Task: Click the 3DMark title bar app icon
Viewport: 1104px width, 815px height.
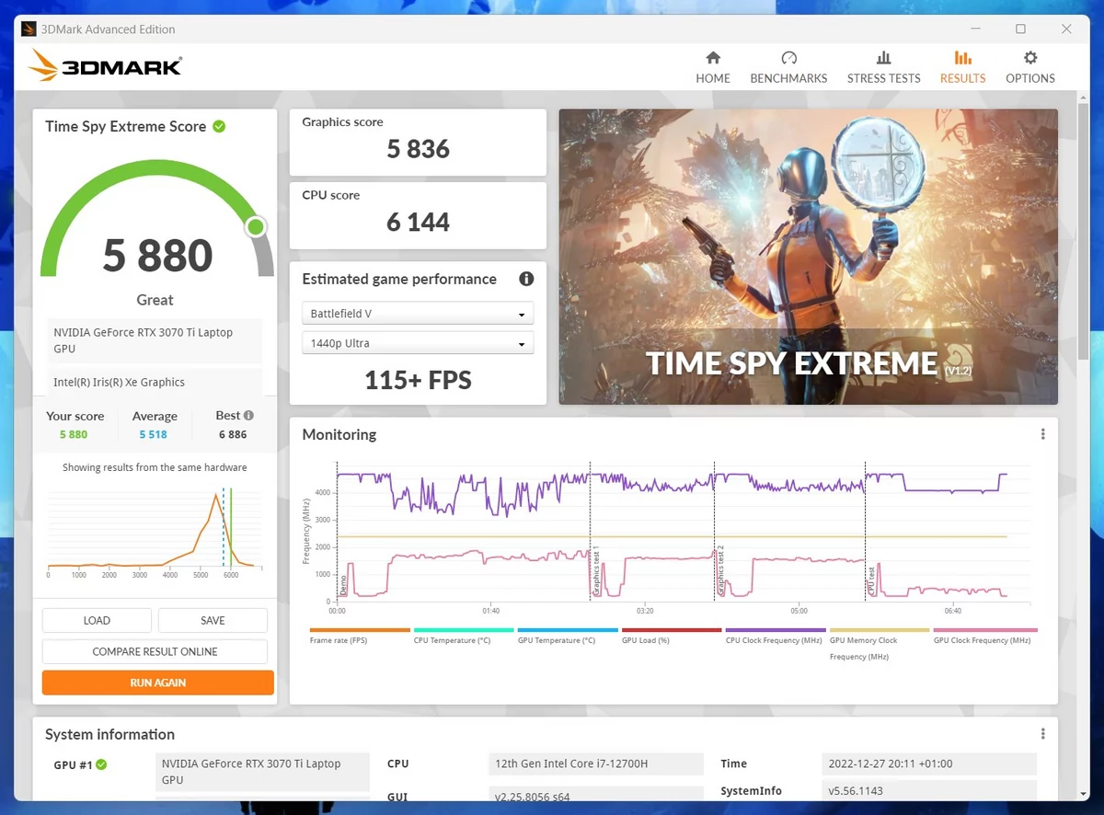Action: click(x=29, y=29)
